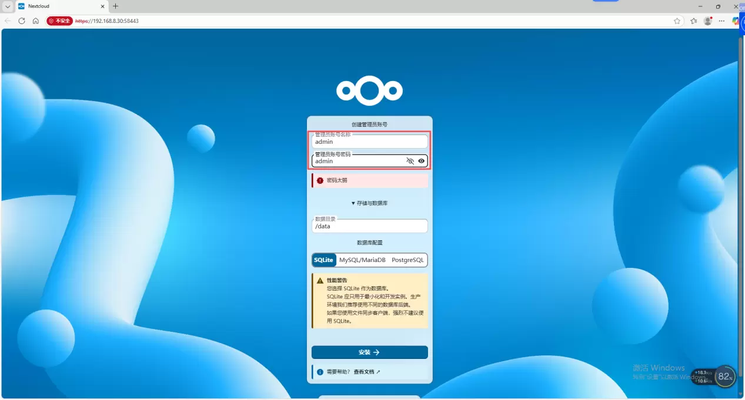Click the 数据目录 data directory field
This screenshot has width=745, height=400.
369,226
